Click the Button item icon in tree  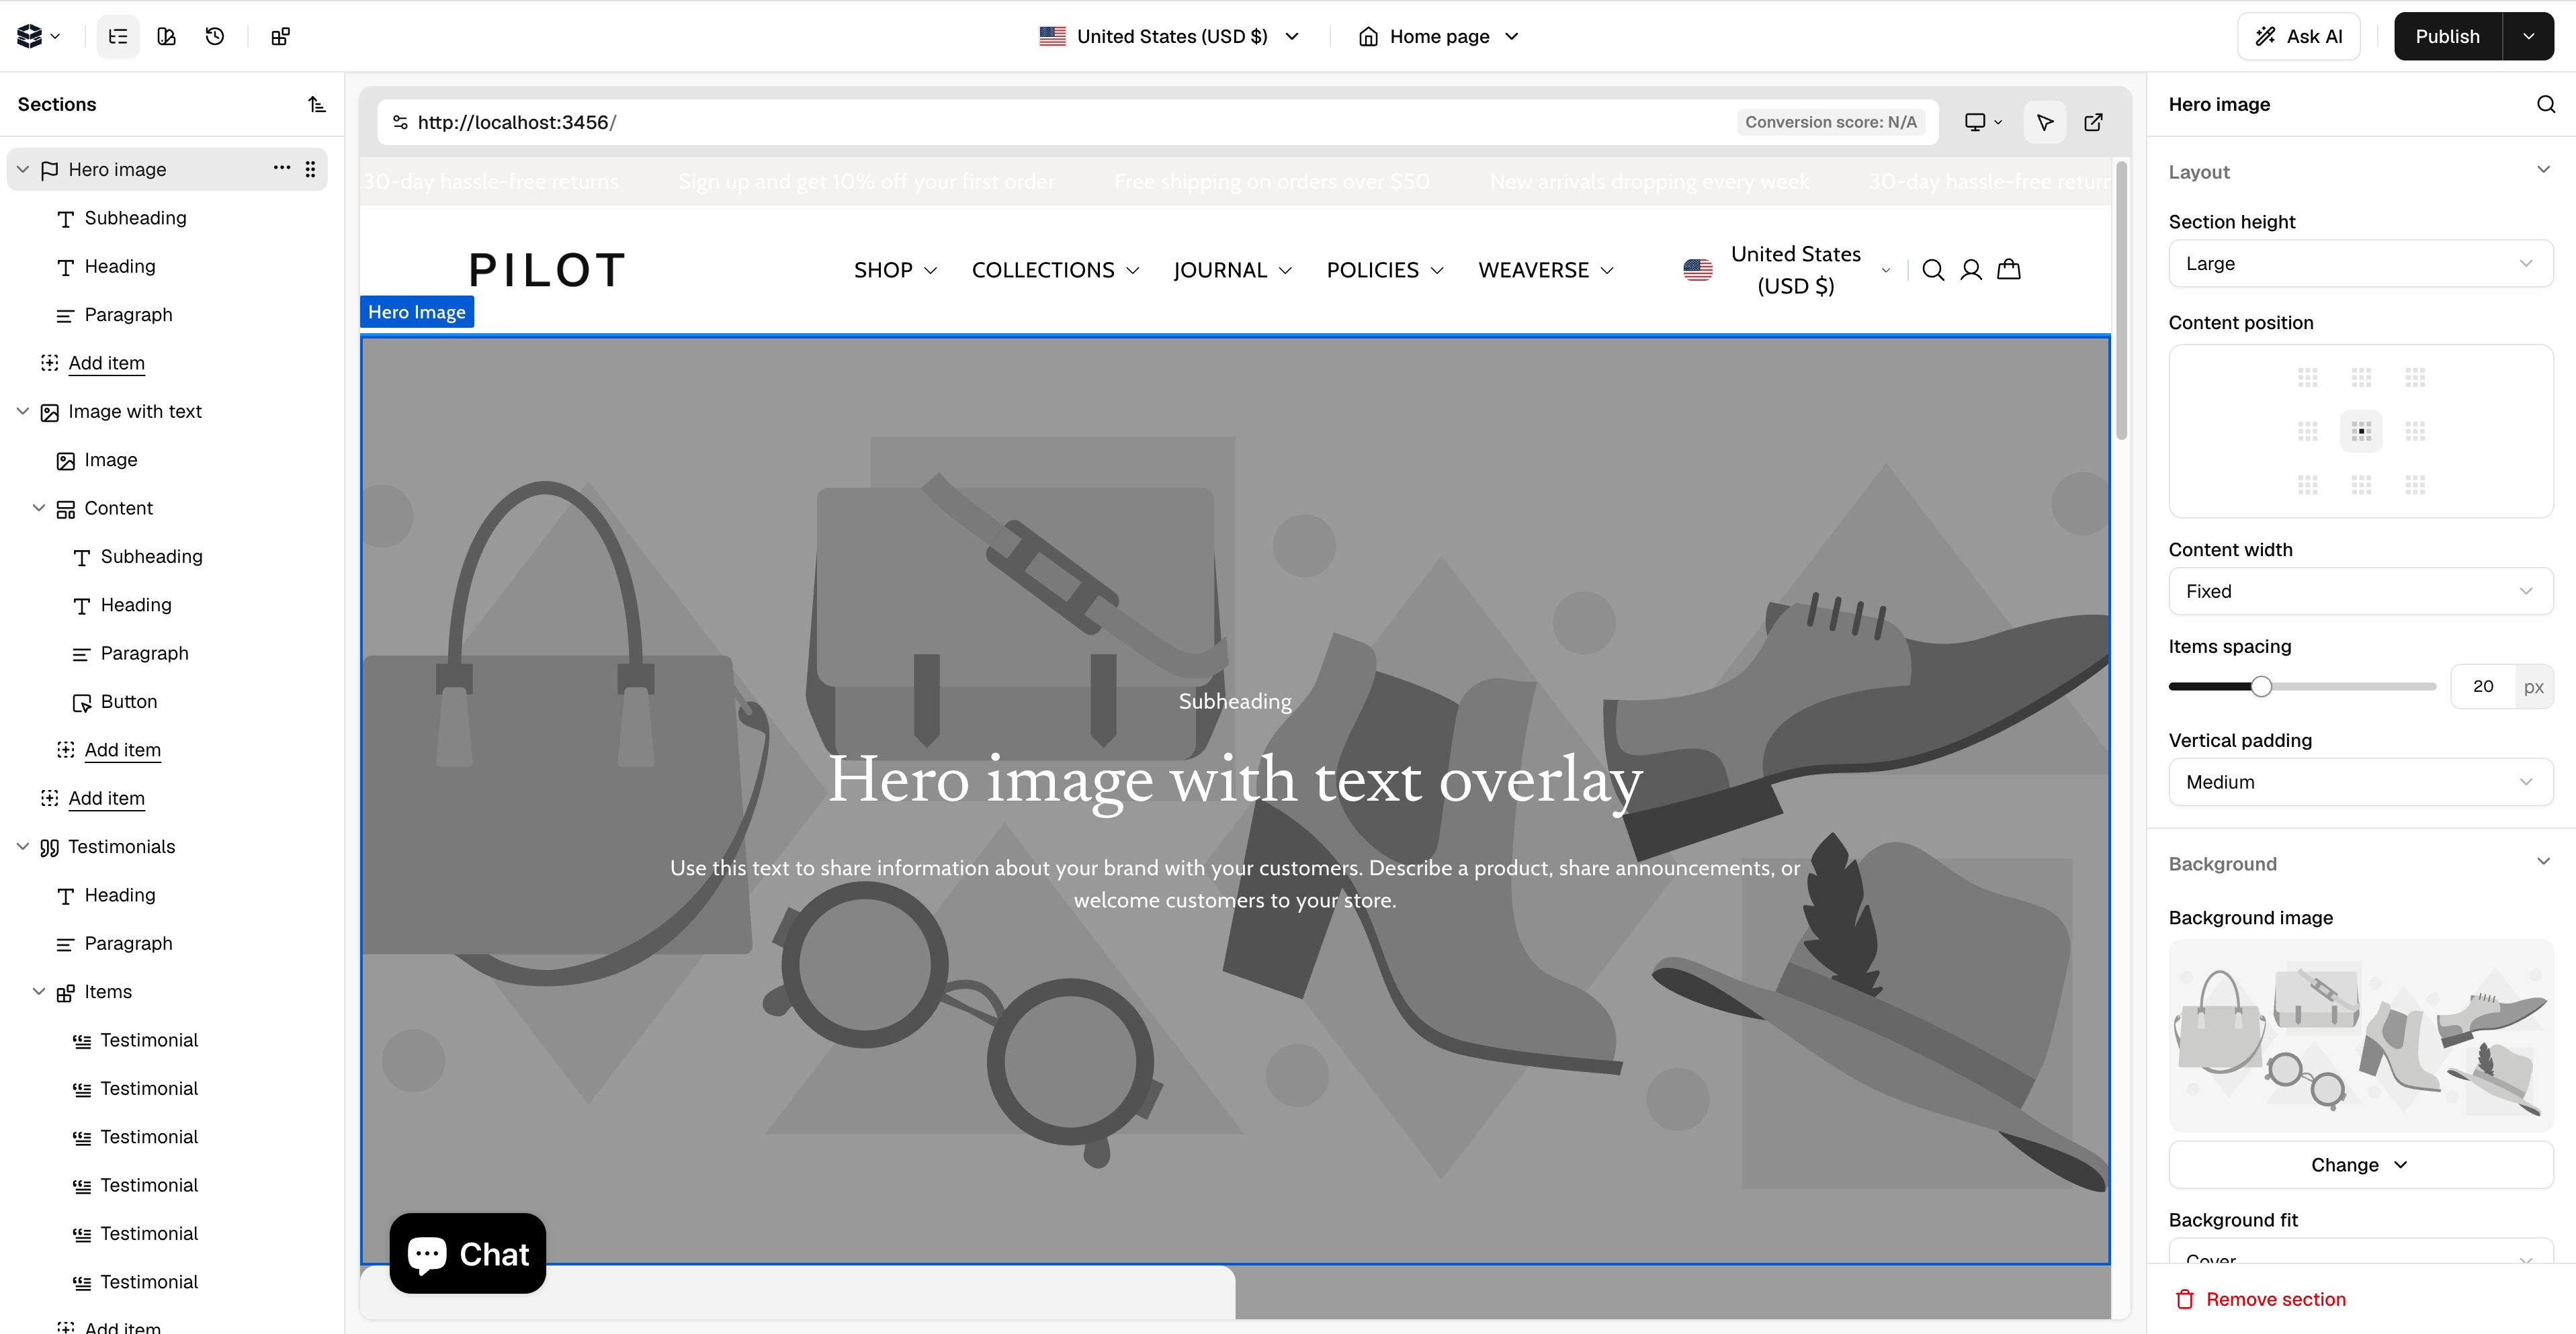[x=82, y=702]
